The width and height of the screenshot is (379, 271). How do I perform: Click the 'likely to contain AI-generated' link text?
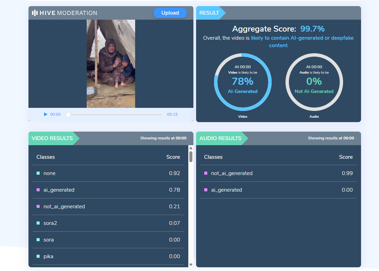coord(302,38)
